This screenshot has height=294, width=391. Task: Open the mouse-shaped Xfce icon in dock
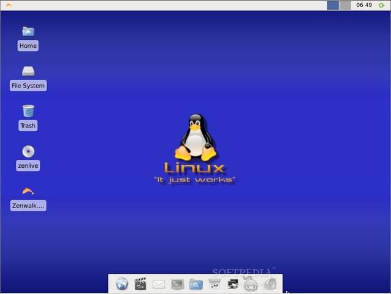coord(251,284)
